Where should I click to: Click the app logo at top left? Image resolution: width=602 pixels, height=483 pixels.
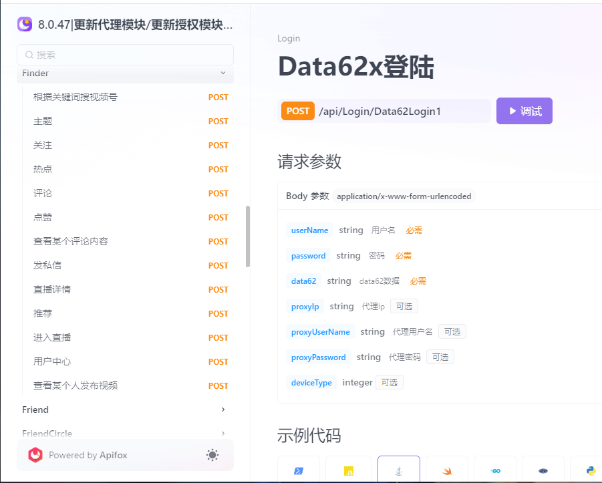click(x=23, y=24)
